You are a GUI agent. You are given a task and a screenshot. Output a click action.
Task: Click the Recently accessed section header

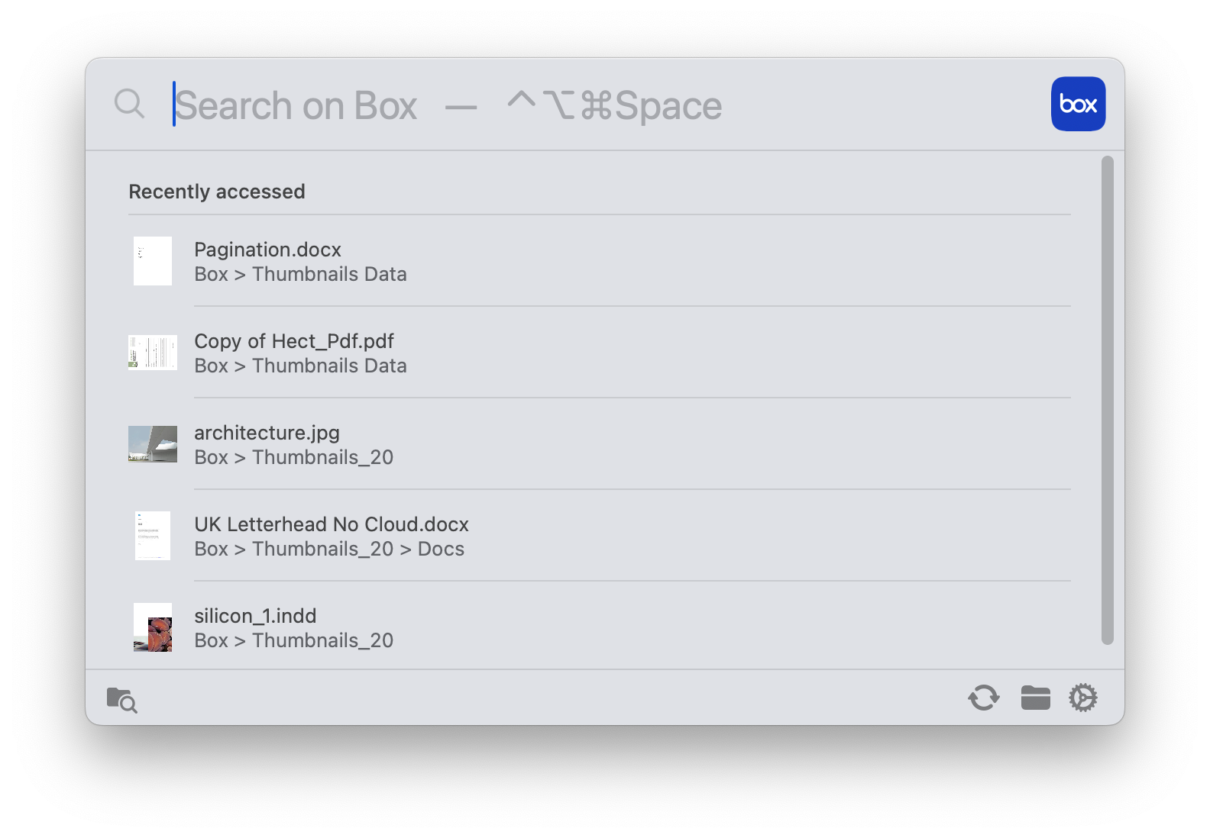coord(217,192)
